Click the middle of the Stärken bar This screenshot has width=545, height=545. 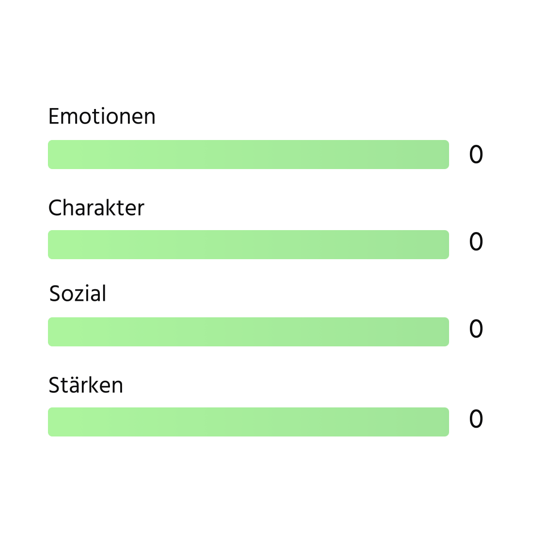tap(249, 422)
